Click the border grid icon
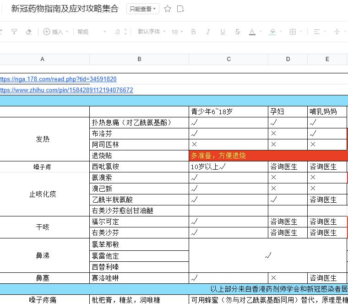The height and width of the screenshot is (304, 348). 293,32
